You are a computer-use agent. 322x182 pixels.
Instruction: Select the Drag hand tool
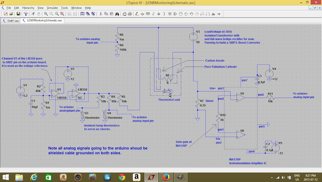point(186,14)
